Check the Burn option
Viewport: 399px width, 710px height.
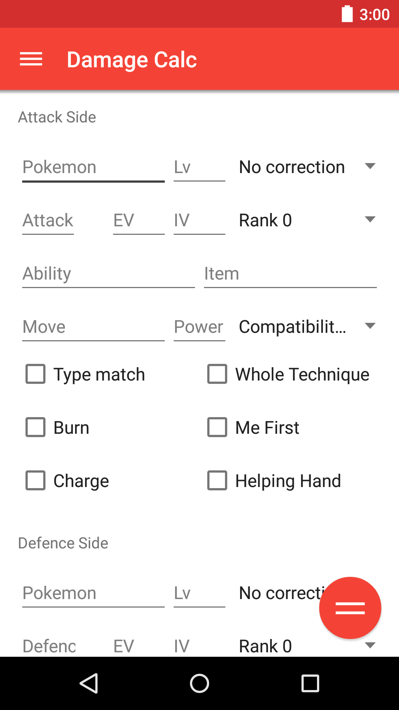(35, 427)
